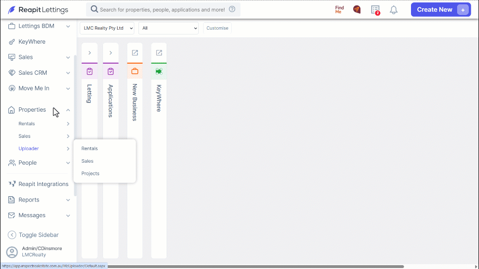The width and height of the screenshot is (479, 269).
Task: Open Reapit Integrations label
Action: point(43,184)
